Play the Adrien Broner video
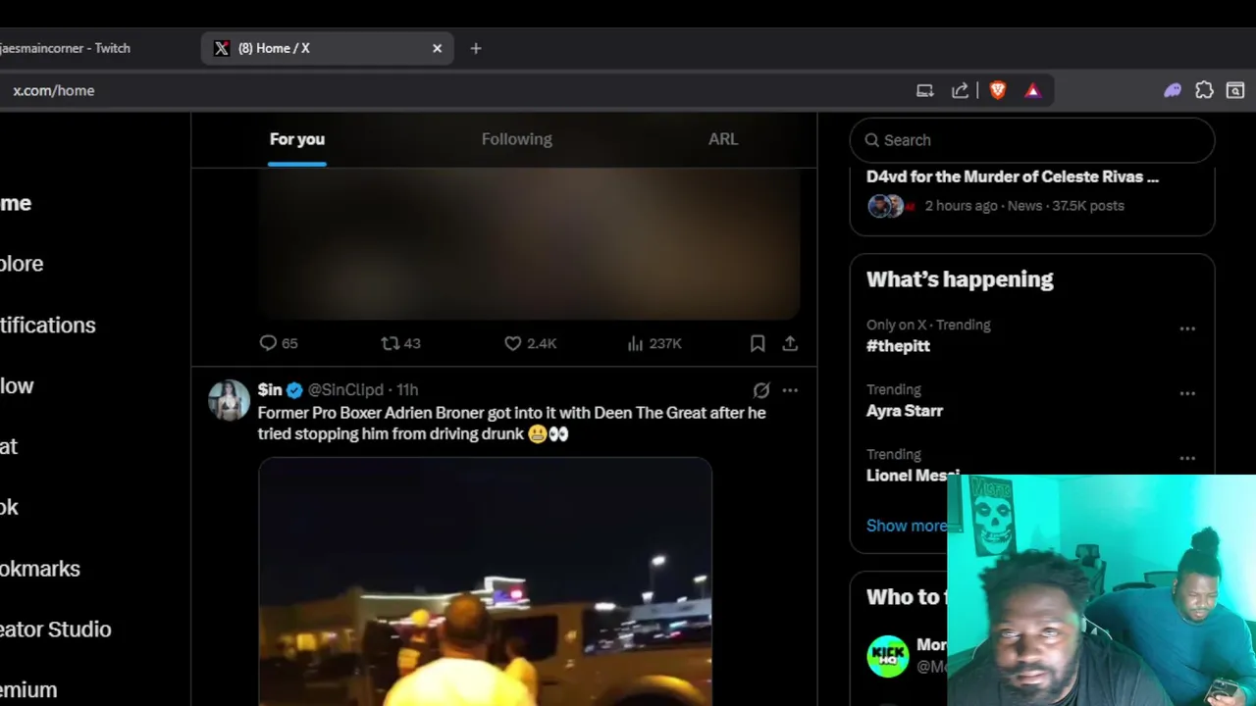The image size is (1256, 706). (485, 581)
